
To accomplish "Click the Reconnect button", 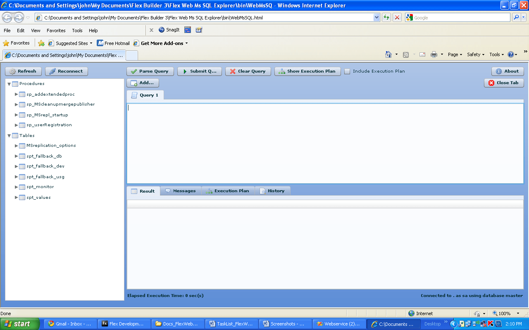I will point(67,71).
